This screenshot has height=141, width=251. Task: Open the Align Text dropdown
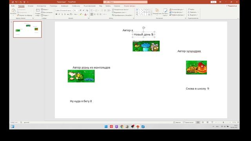click(119, 13)
